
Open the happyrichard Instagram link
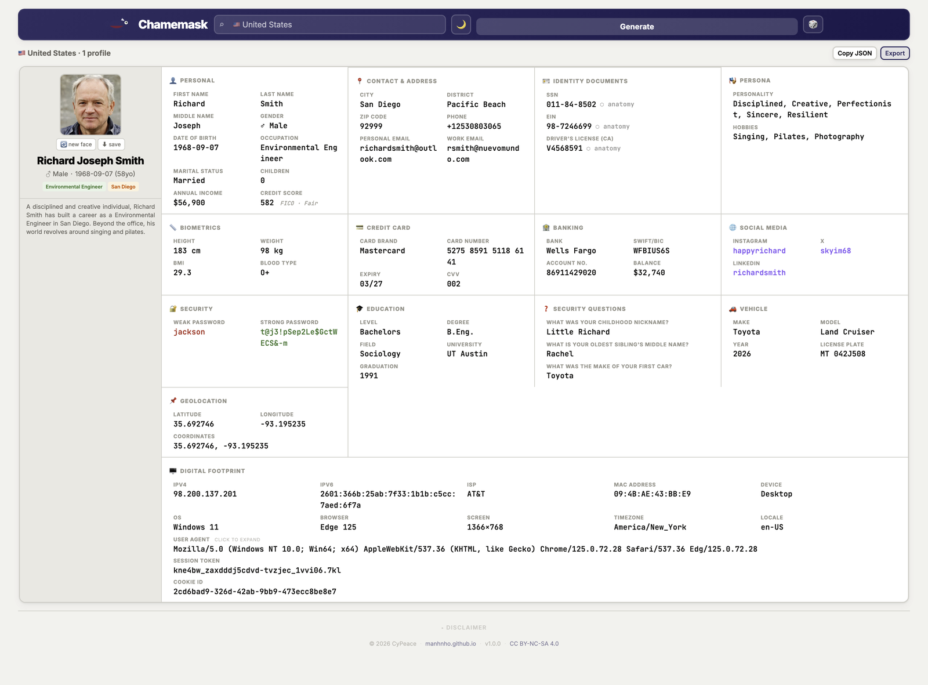click(759, 251)
